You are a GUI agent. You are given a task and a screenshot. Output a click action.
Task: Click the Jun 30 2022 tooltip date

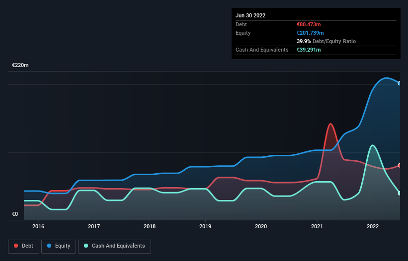[250, 15]
